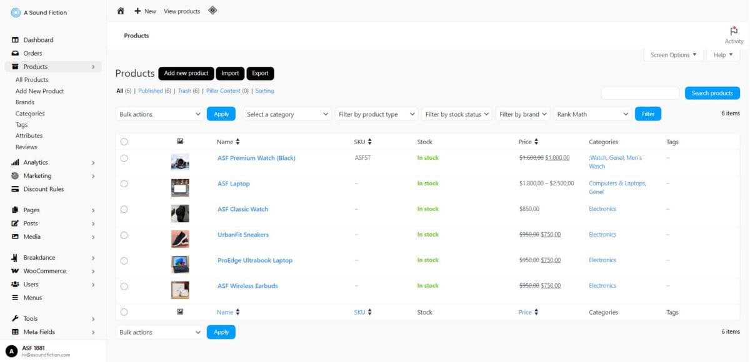Open the ProEdge Ultrabook Laptop product link
The width and height of the screenshot is (750, 362).
coord(255,260)
